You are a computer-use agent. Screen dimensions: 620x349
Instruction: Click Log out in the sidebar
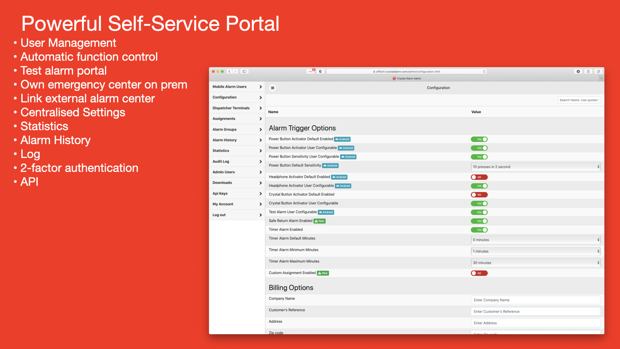[237, 215]
